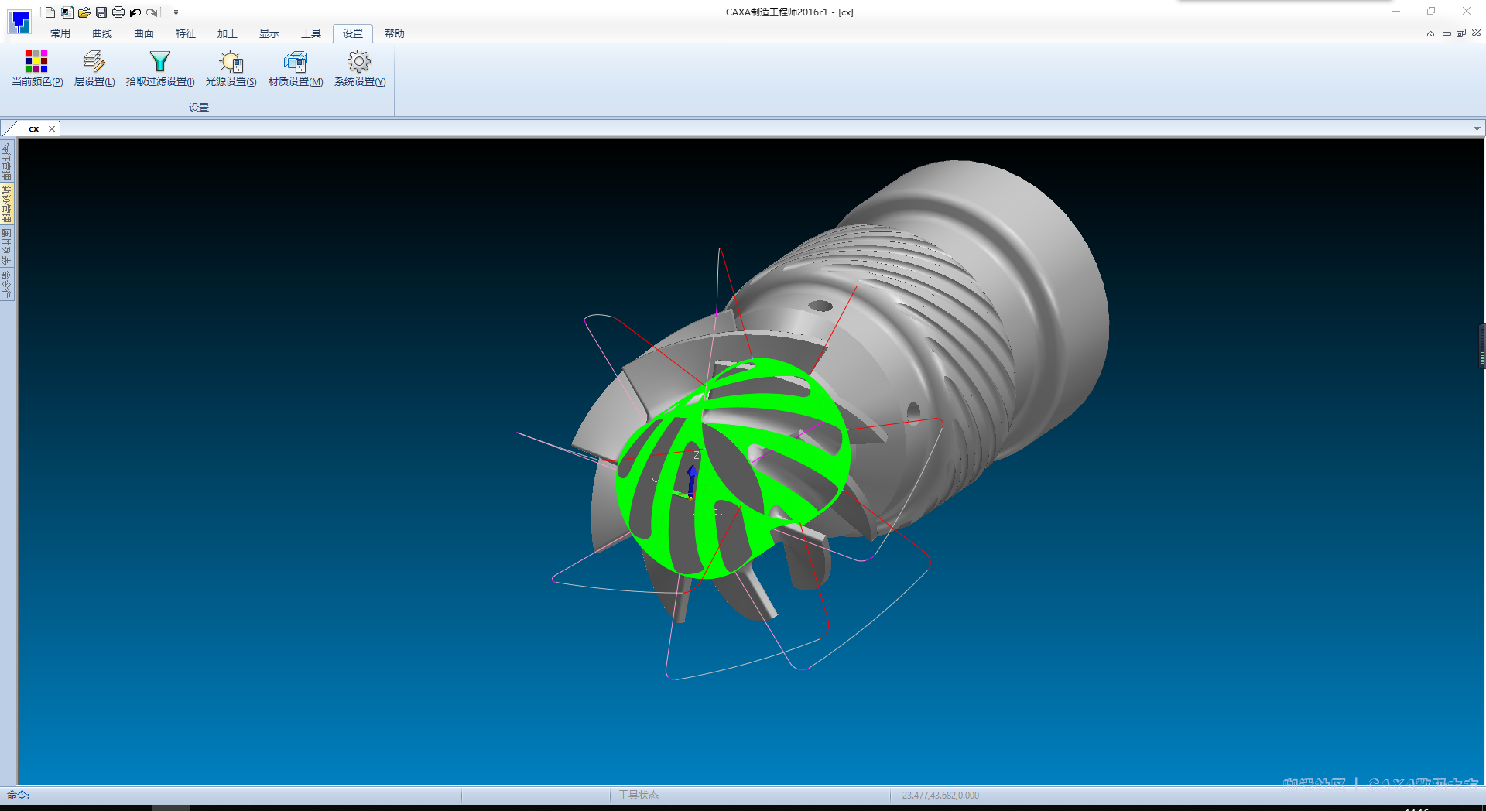Open 材质设置(M) material settings
Viewport: 1486px width, 811px height.
point(296,69)
